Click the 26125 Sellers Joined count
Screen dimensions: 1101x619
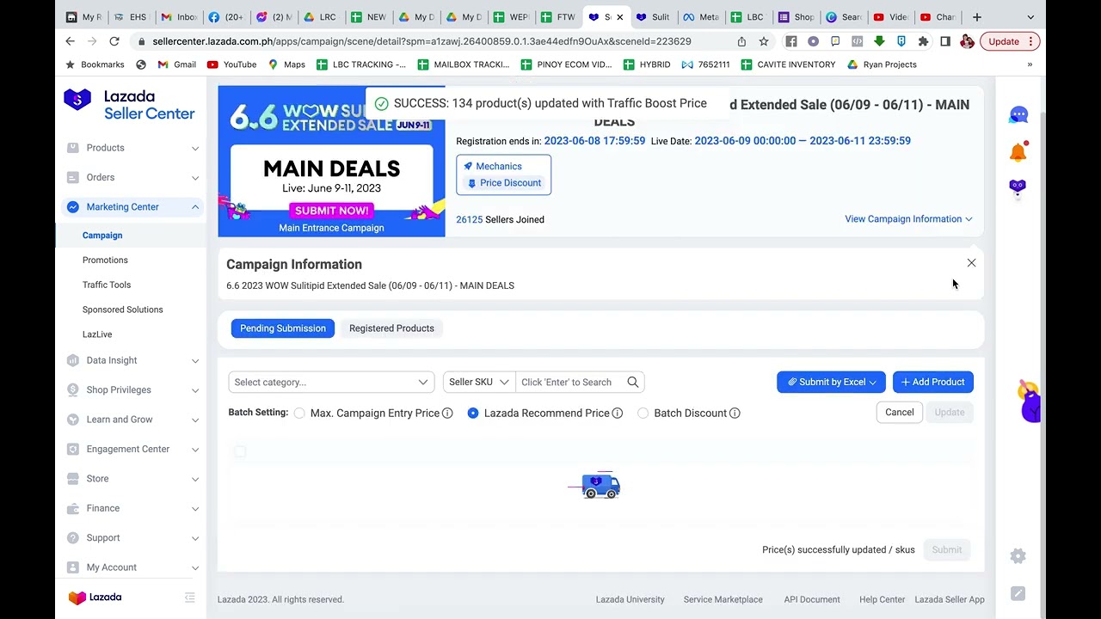500,220
